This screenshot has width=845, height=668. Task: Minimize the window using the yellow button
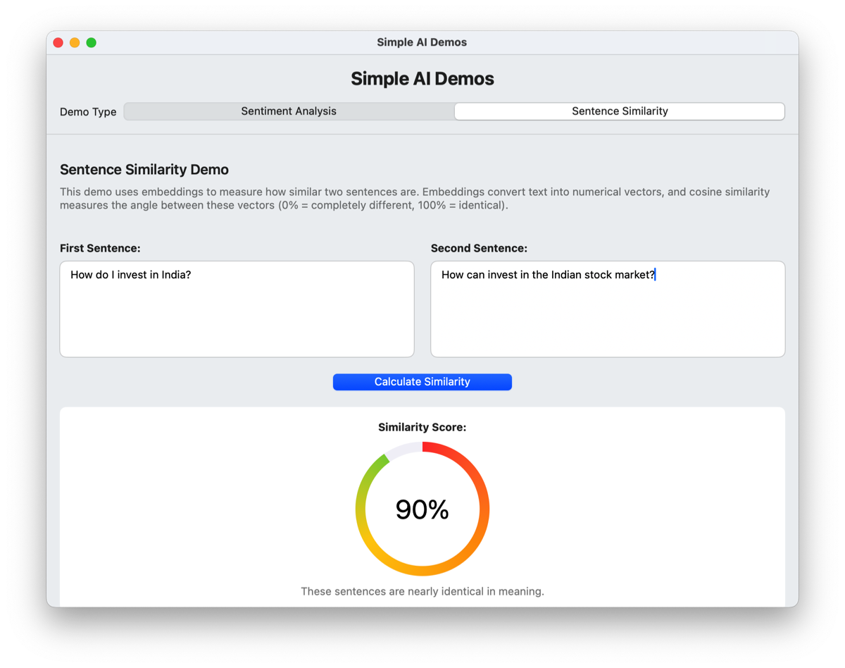pos(75,42)
